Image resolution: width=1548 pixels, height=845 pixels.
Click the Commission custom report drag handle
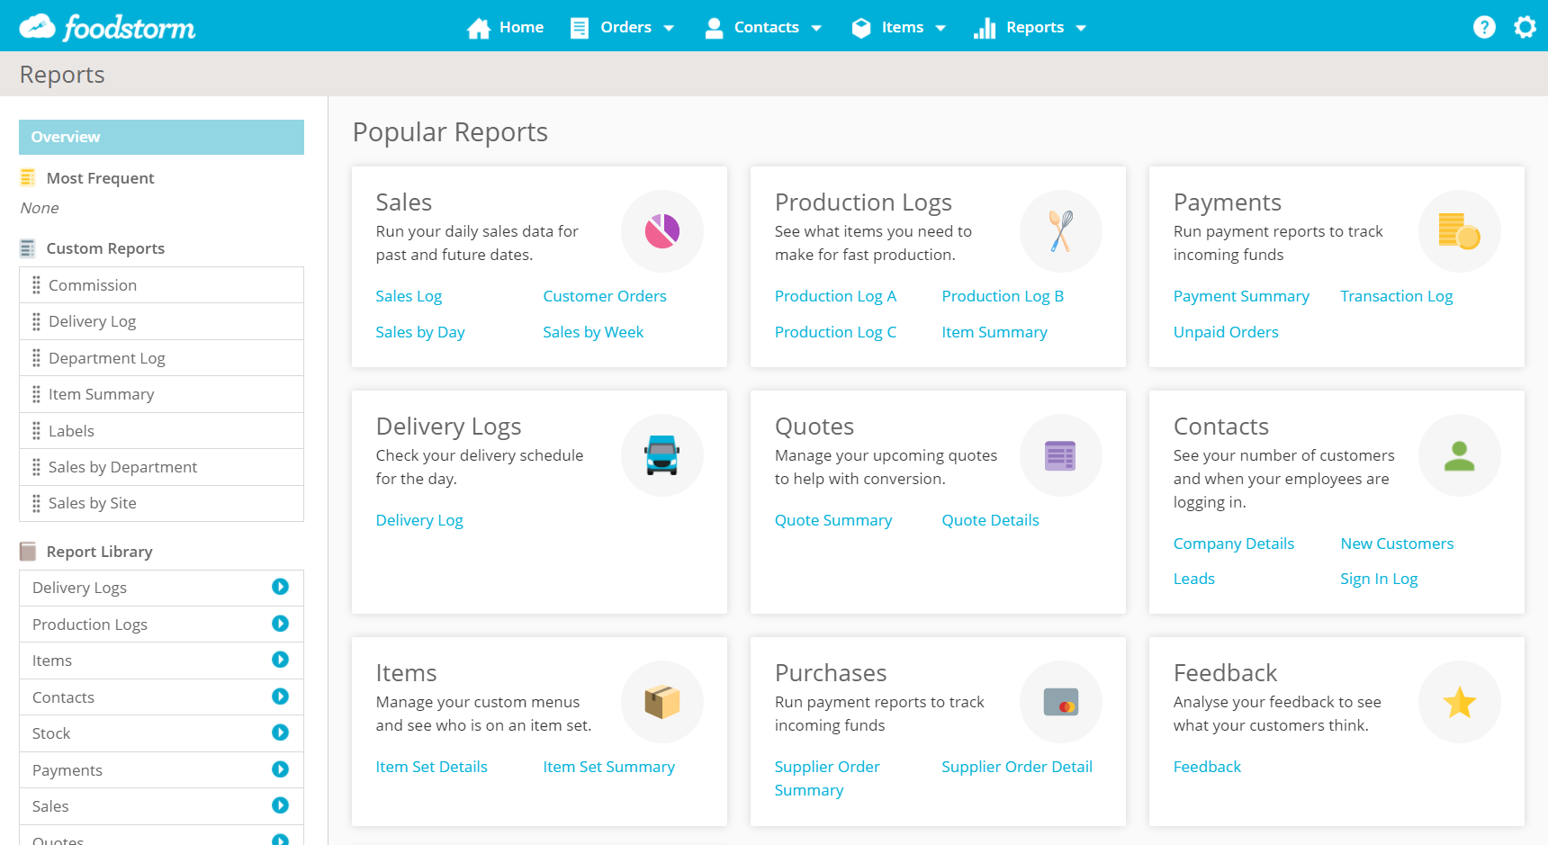(x=36, y=285)
